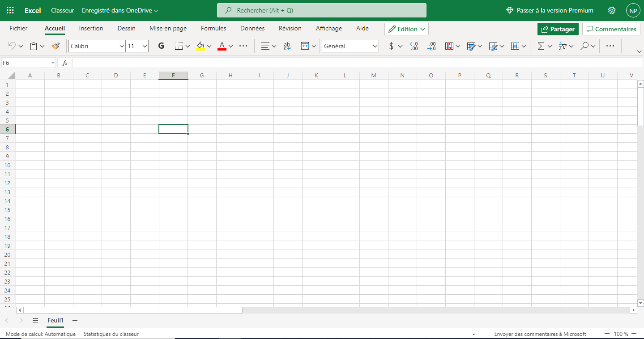Add a new sheet with plus icon
Viewport: 644px width, 339px height.
pos(75,320)
